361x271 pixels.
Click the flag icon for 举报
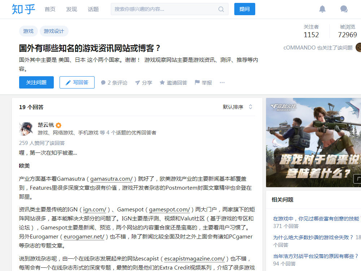(197, 82)
